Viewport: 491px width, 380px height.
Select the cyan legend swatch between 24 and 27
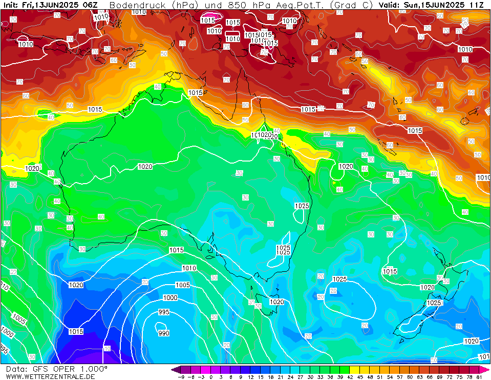(x=295, y=370)
